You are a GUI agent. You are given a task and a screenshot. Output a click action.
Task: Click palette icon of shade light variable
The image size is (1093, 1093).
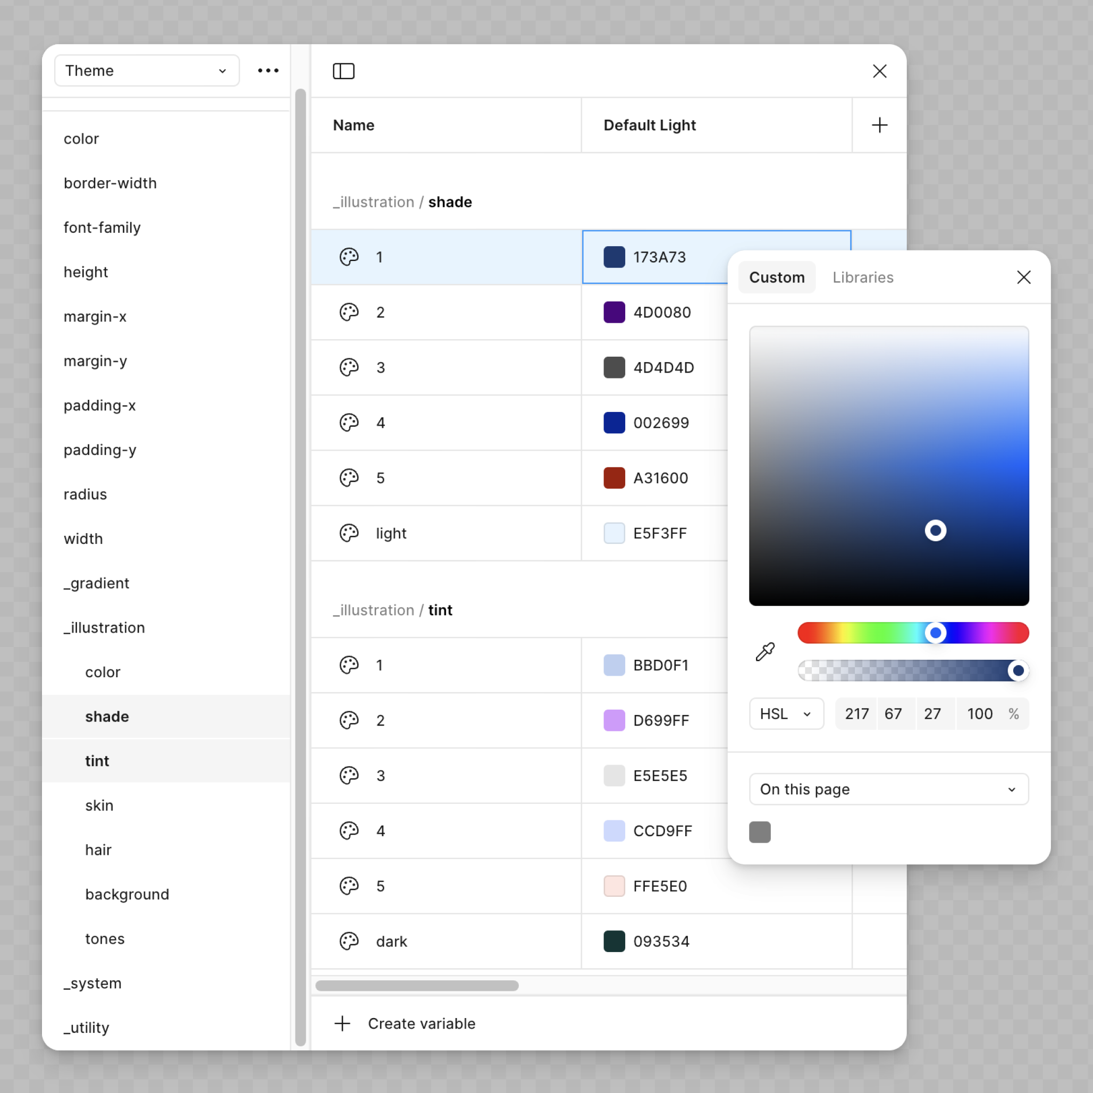pyautogui.click(x=349, y=533)
